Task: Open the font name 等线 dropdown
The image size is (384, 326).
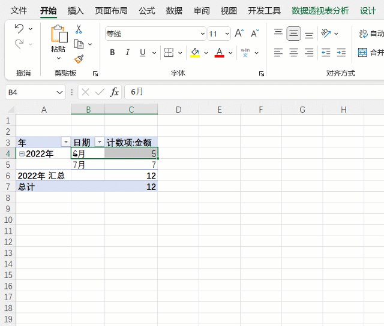Action: [200, 34]
